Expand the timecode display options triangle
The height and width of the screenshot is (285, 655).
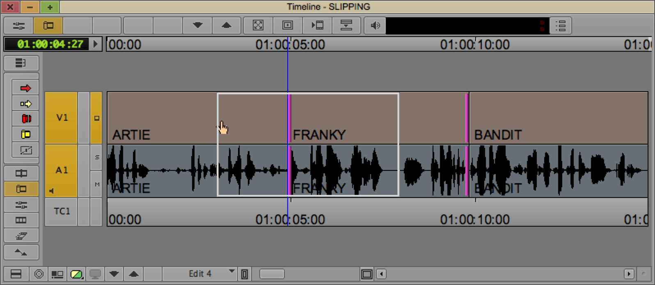(96, 44)
